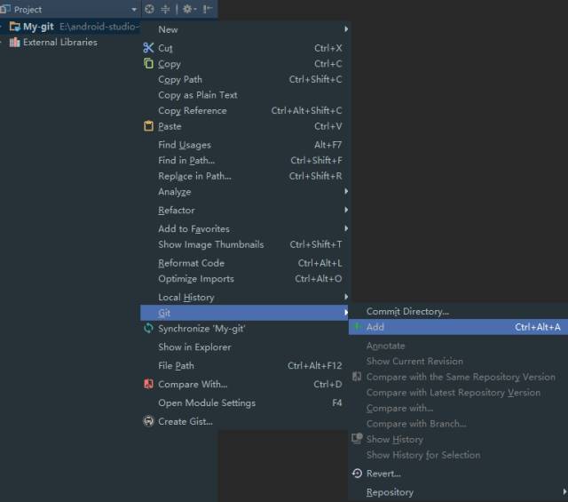The width and height of the screenshot is (568, 502).
Task: Expand Add to Favorites submenu
Action: tap(245, 229)
